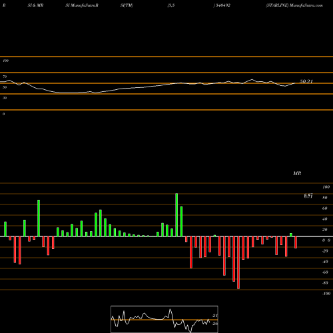This screenshot has height=333, width=333.
Task: Select the longest red MR histogram bar
Action: click(238, 262)
